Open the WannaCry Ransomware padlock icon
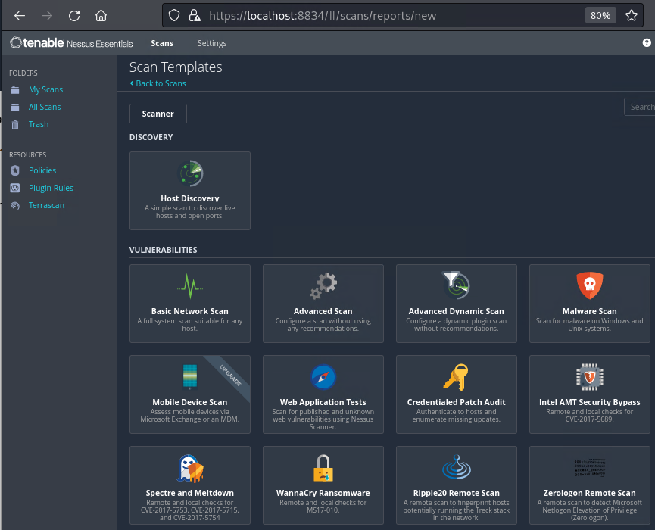The image size is (655, 530). click(323, 468)
